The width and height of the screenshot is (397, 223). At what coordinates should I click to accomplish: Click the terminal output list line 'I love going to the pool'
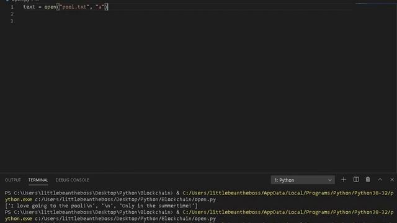click(x=101, y=206)
